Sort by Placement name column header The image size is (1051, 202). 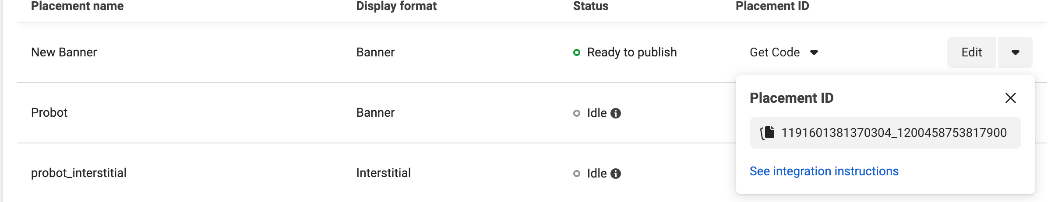click(77, 6)
